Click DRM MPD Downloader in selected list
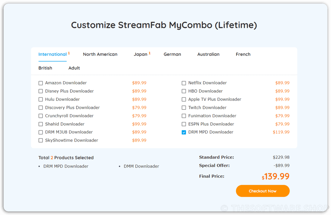This screenshot has height=215, width=331. (x=66, y=166)
